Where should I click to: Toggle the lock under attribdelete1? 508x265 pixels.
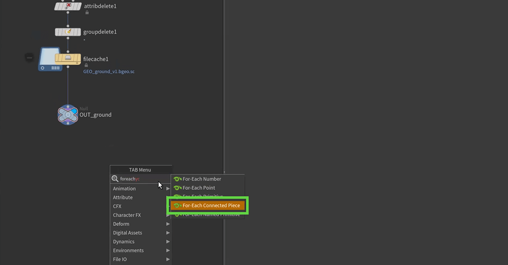[x=87, y=13]
